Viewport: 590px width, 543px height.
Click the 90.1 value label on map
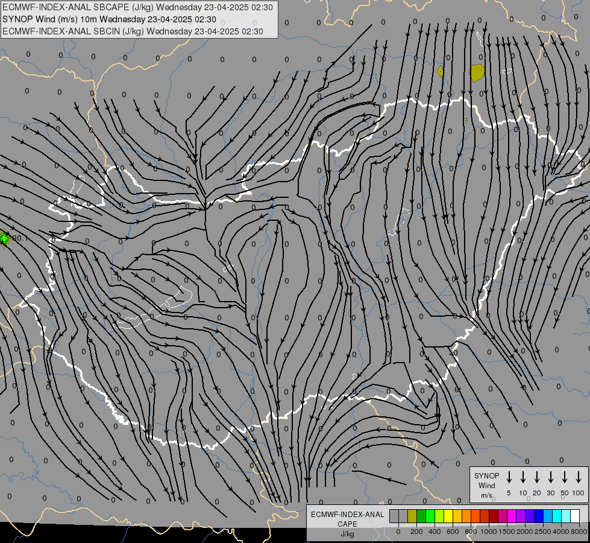coord(20,238)
